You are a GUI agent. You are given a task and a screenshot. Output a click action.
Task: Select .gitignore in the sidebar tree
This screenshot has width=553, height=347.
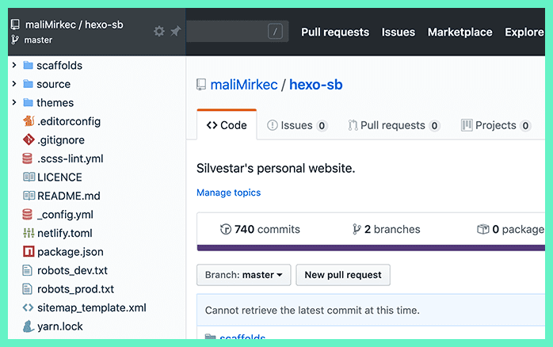pos(61,140)
